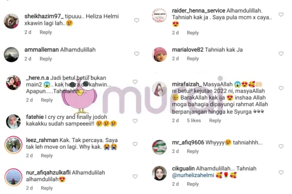Reply to sheikhazim97_'s comment
292x194 pixels.
click(46, 32)
